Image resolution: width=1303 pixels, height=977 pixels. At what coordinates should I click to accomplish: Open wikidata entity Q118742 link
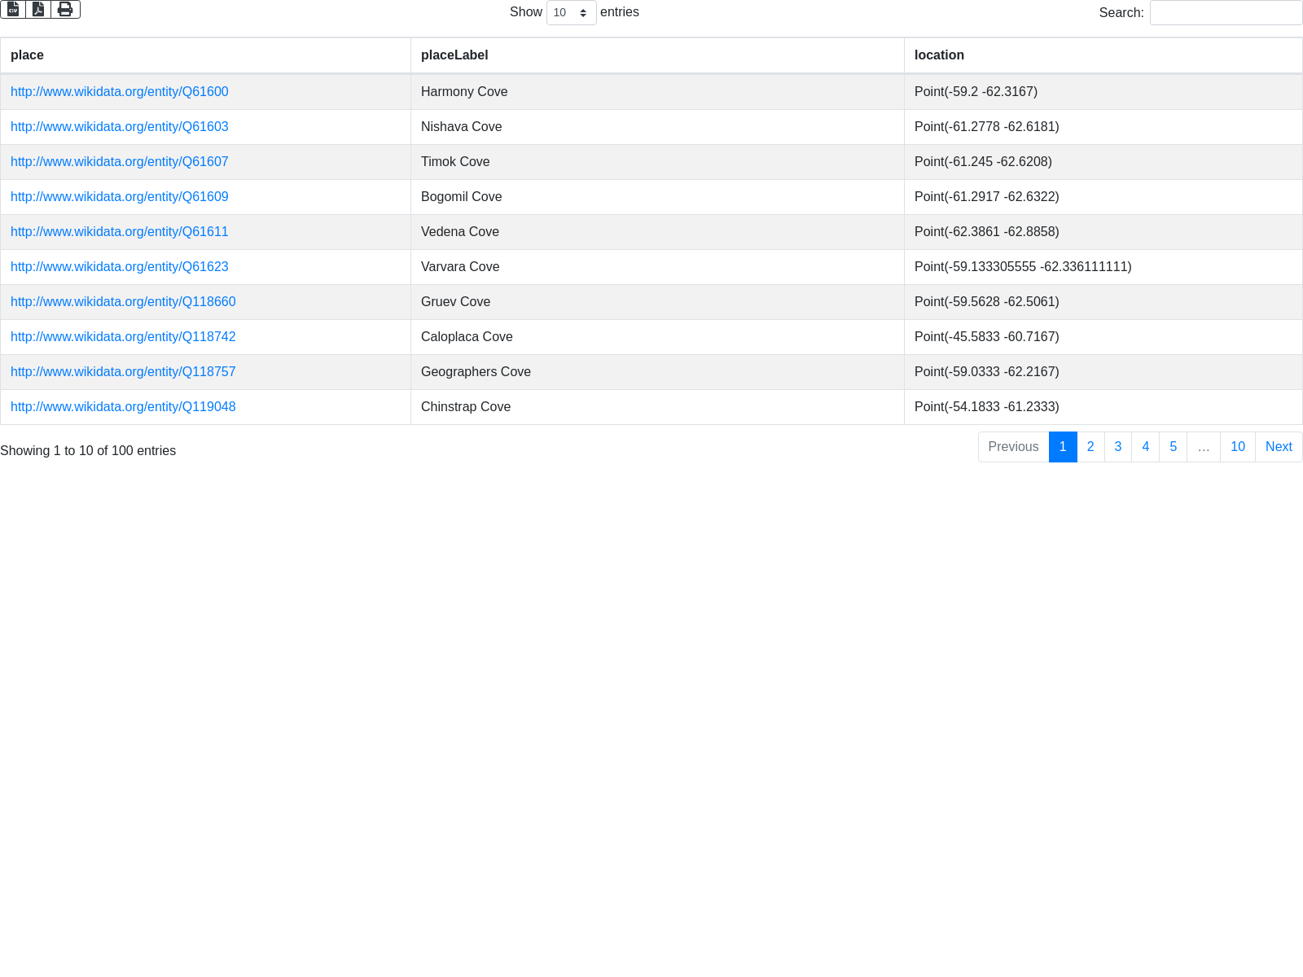coord(123,337)
